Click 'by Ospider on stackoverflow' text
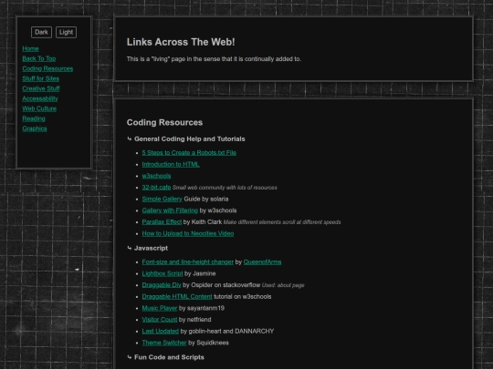Image resolution: width=493 pixels, height=369 pixels. (x=221, y=285)
